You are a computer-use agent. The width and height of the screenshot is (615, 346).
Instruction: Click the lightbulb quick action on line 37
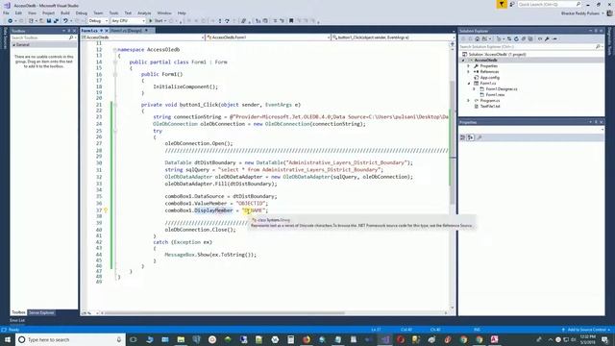pyautogui.click(x=106, y=210)
